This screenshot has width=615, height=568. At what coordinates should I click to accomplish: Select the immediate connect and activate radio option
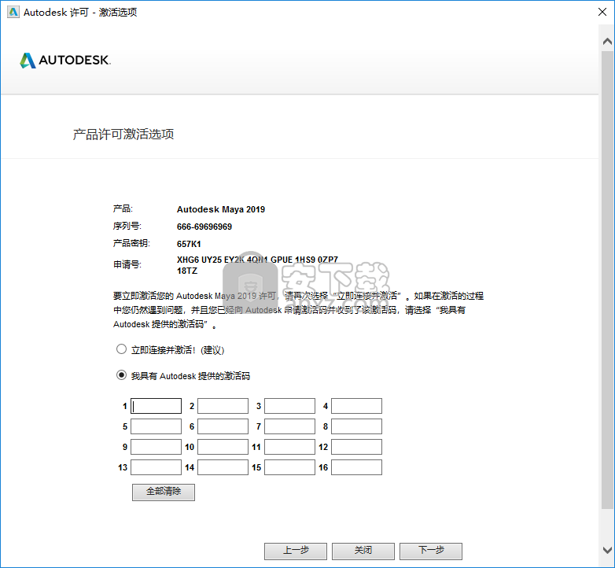[x=121, y=349]
